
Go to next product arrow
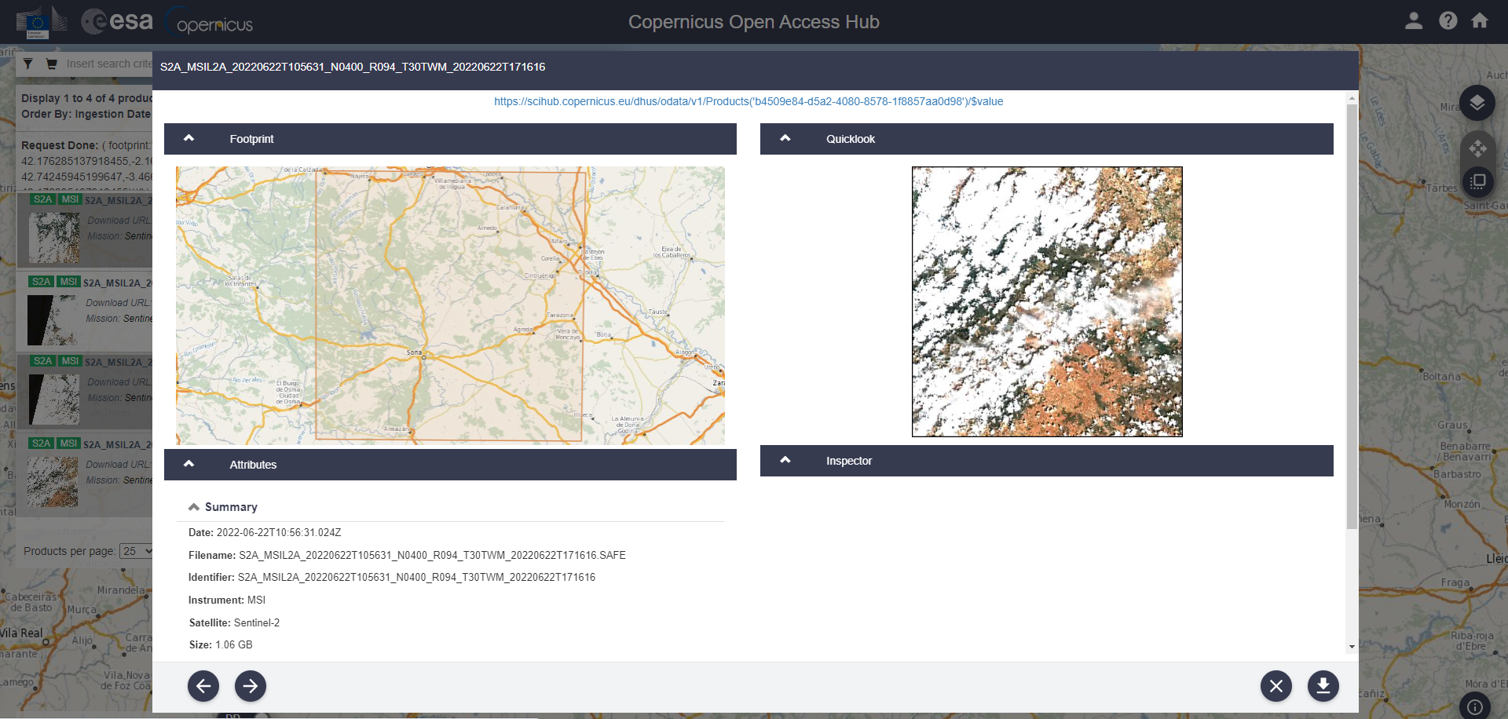(x=251, y=686)
